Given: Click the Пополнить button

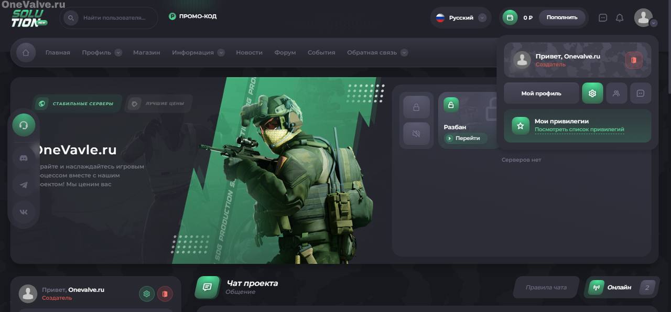Looking at the screenshot, I should (x=562, y=17).
